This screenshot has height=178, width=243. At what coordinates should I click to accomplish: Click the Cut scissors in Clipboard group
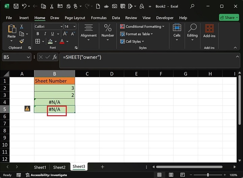(x=22, y=26)
